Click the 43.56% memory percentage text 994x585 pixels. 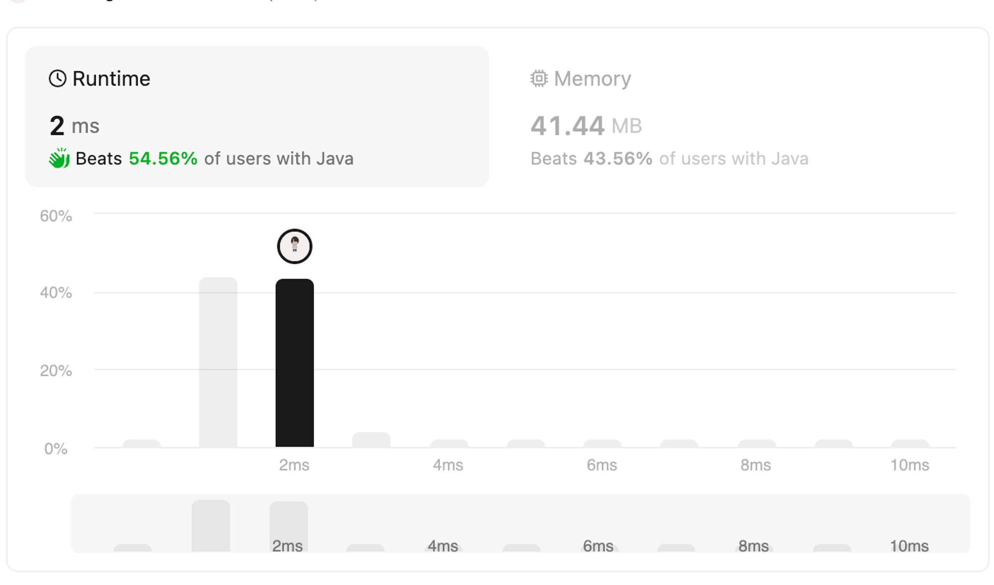[x=618, y=159]
